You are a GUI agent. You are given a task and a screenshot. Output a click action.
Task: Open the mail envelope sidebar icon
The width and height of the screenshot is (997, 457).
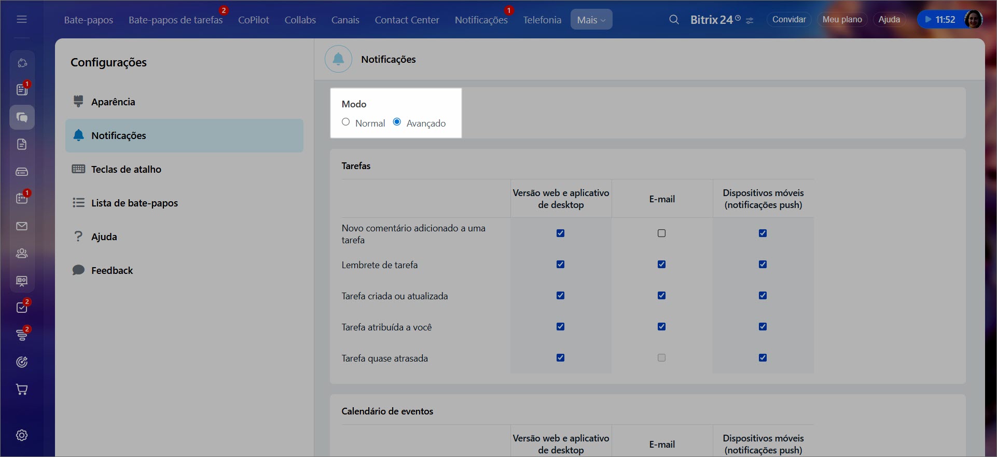tap(22, 226)
